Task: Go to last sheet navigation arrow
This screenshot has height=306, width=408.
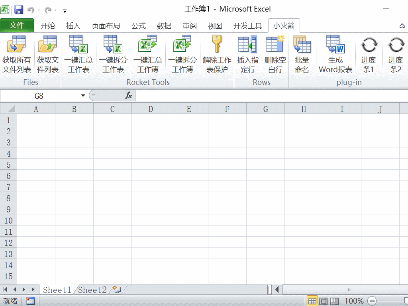Action: tap(33, 289)
